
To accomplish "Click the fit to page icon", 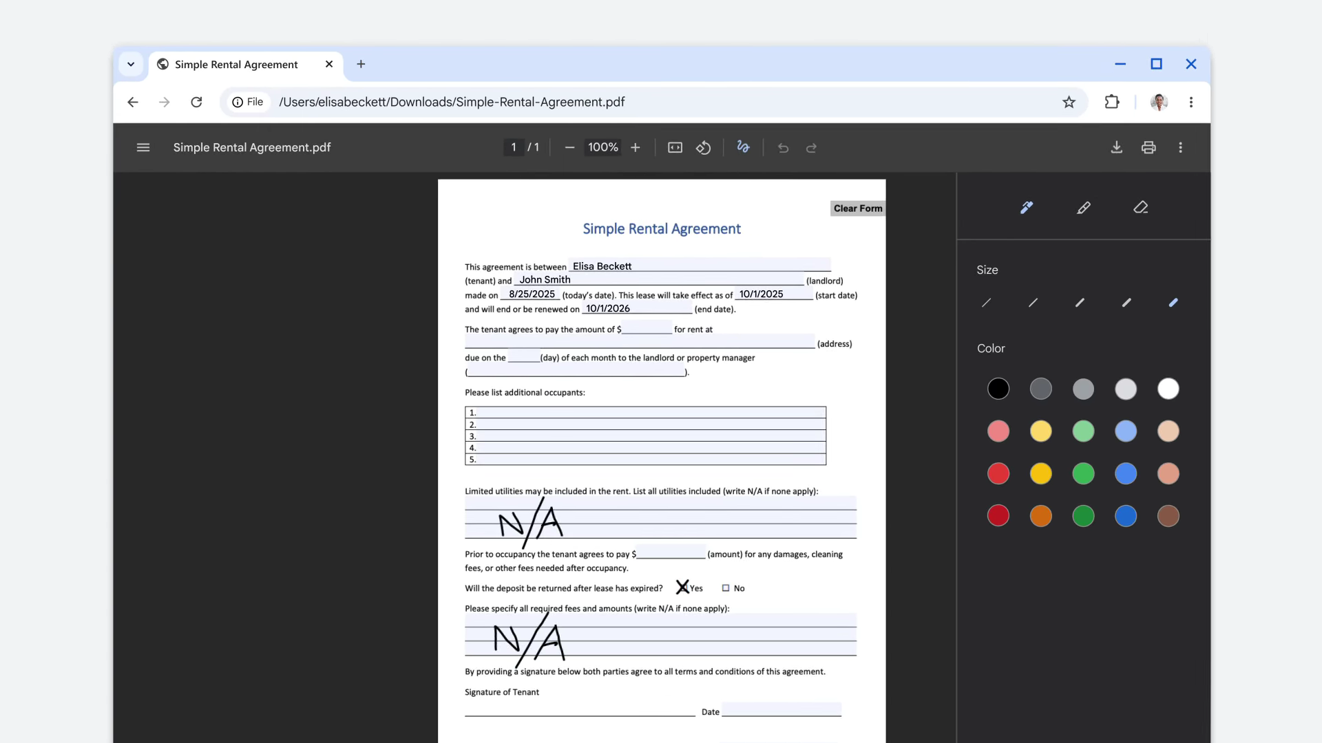I will (x=675, y=147).
